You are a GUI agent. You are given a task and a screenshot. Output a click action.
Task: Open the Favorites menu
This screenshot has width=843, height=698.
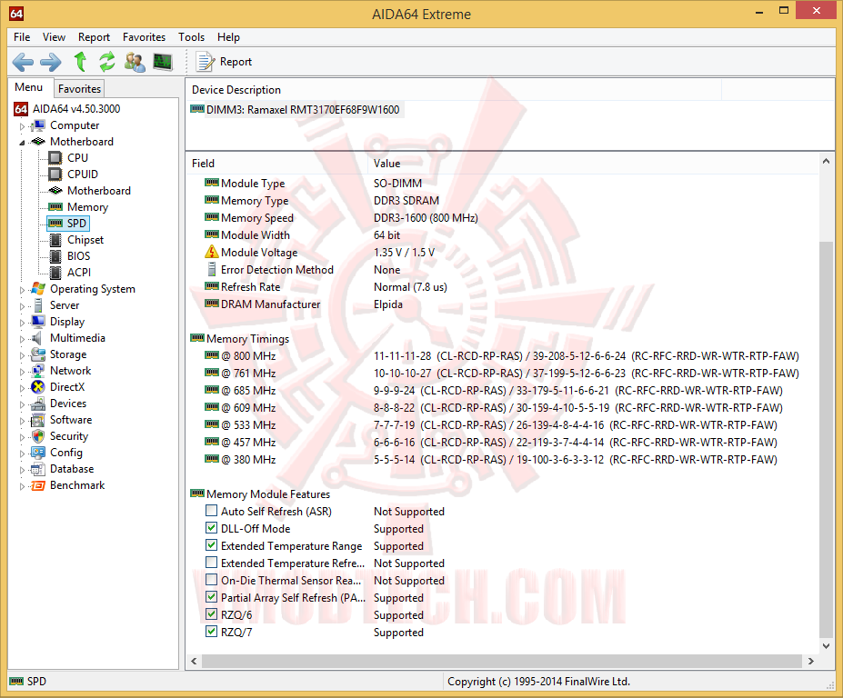[x=144, y=37]
